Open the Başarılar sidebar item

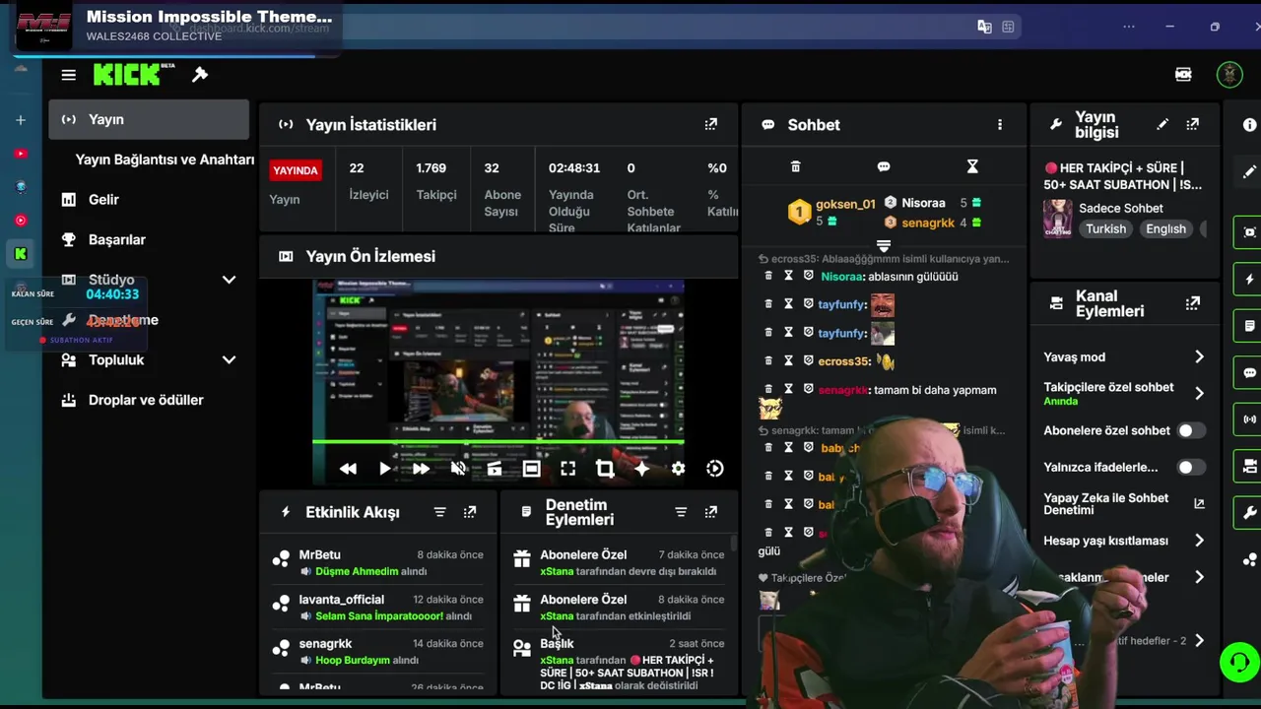click(x=149, y=239)
